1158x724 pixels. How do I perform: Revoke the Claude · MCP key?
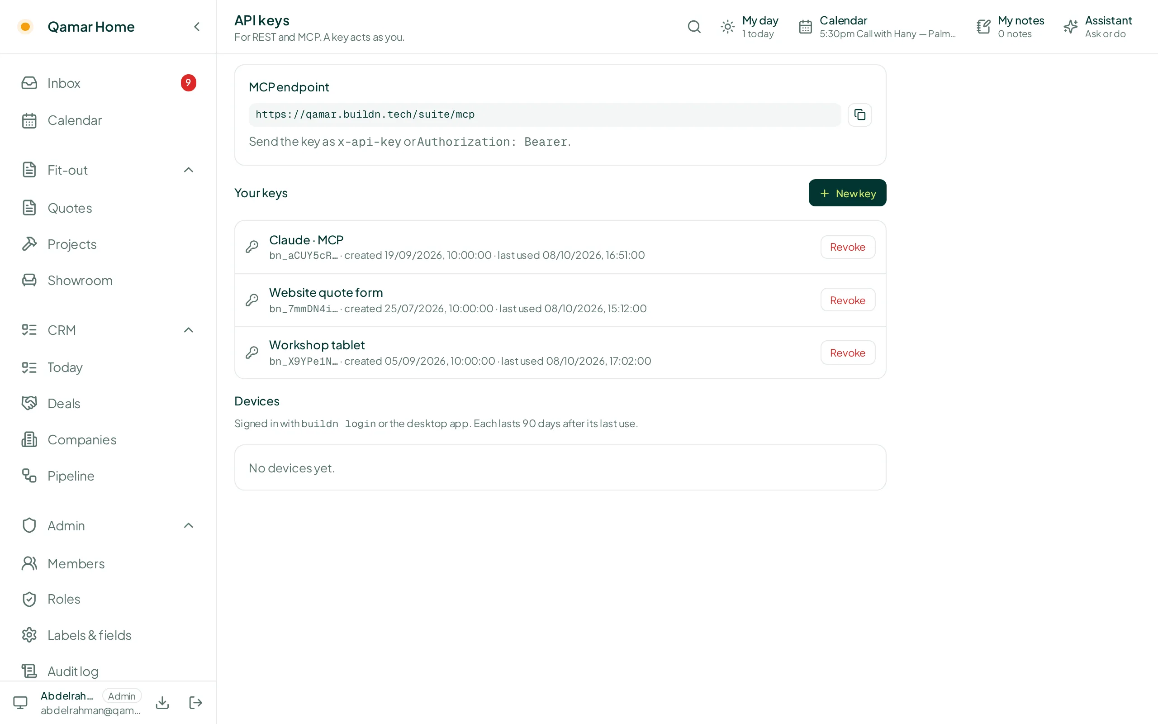coord(847,247)
